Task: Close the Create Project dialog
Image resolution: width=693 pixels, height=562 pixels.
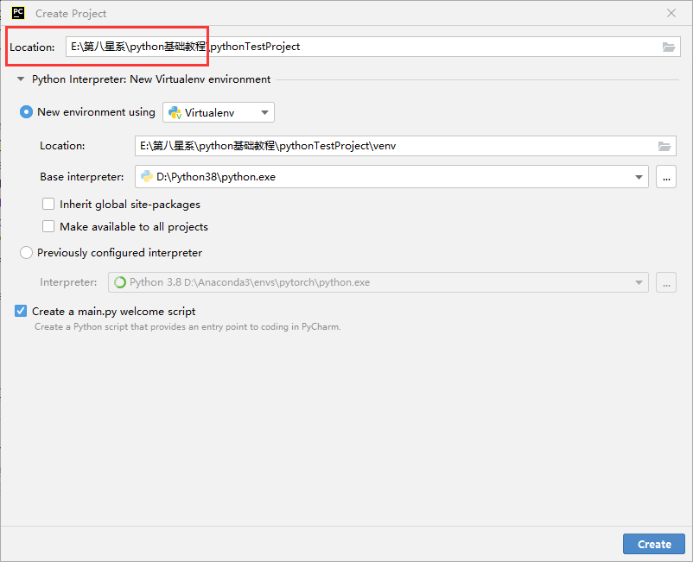Action: coord(671,13)
